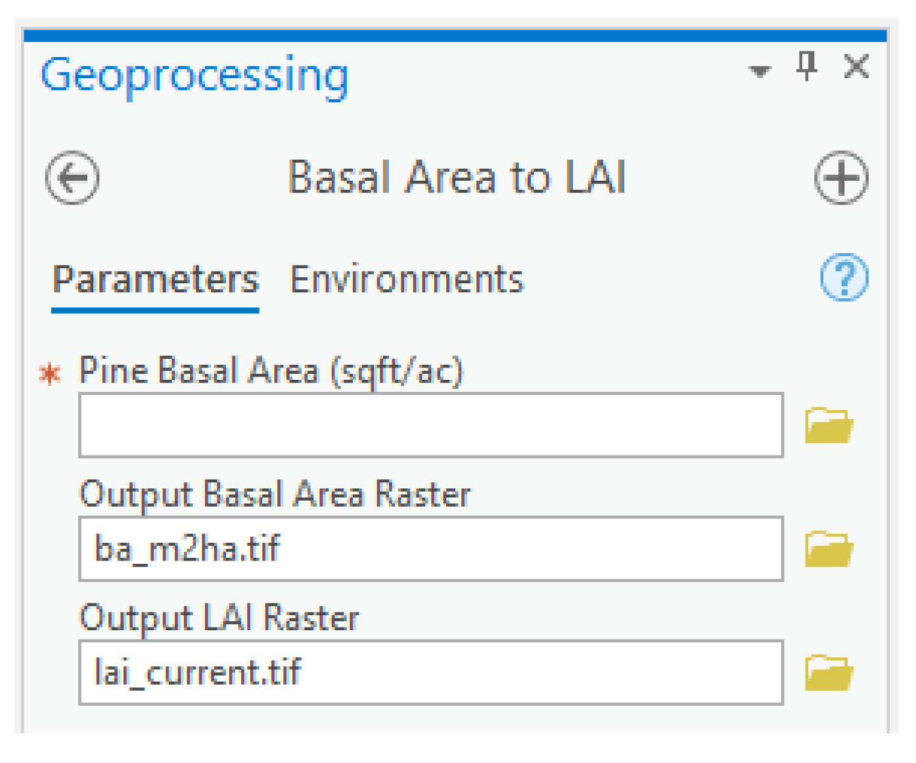Click the Output LAI Raster label
Viewport: 916px width, 763px height.
pos(219,618)
